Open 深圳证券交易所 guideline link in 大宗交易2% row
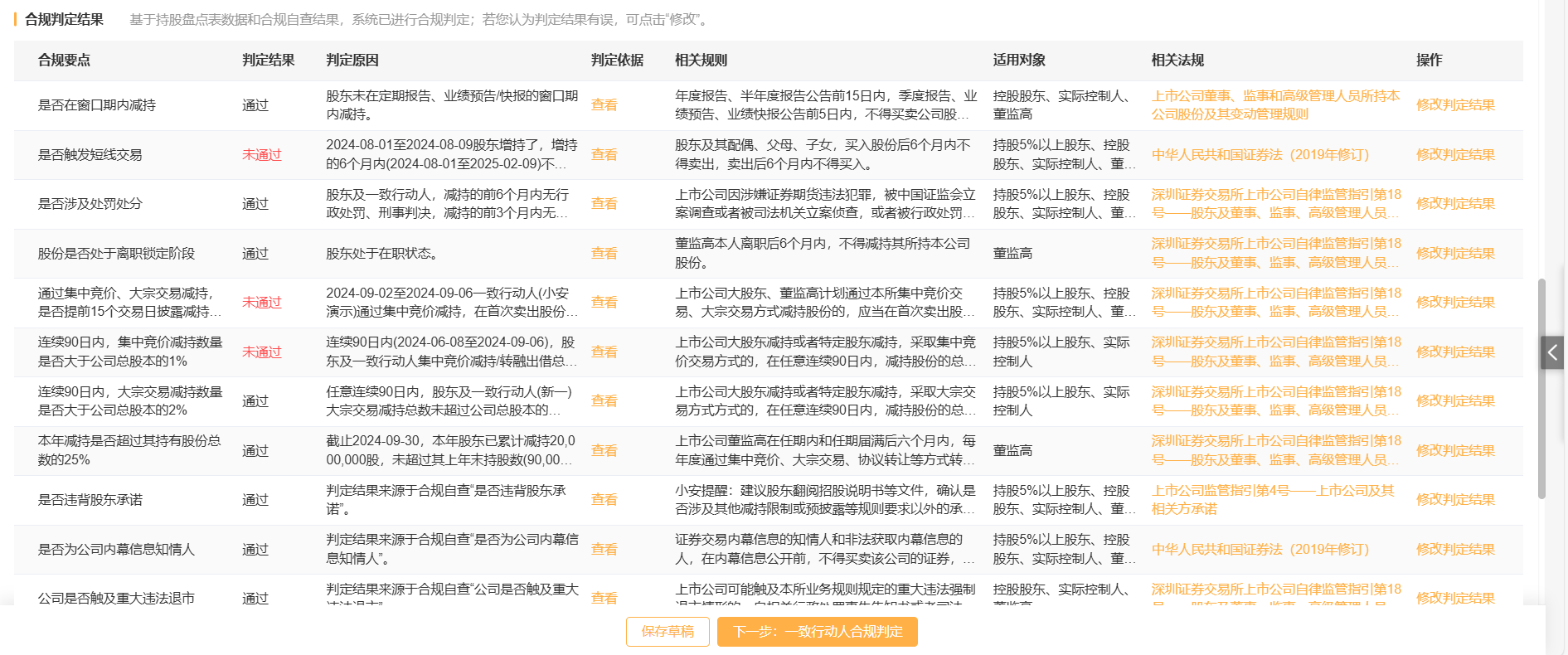Screen dimensions: 1568x655 1276,401
